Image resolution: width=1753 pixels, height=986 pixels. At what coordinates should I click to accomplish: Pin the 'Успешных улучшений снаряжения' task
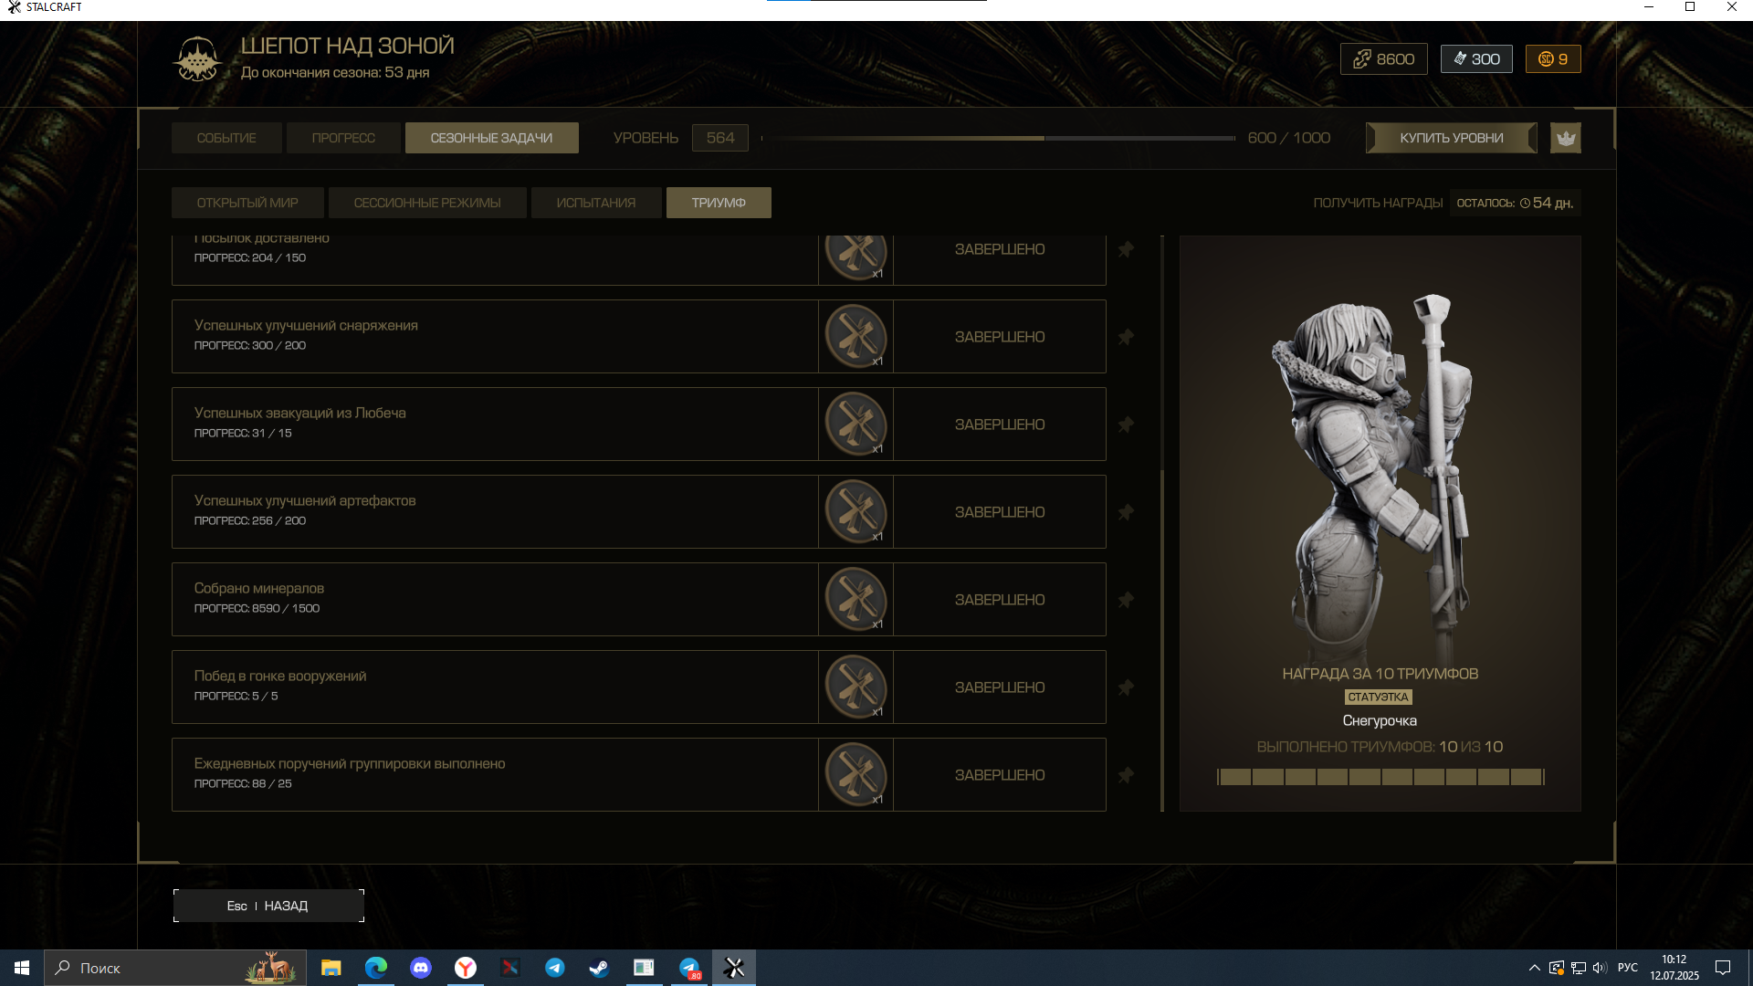(x=1126, y=337)
